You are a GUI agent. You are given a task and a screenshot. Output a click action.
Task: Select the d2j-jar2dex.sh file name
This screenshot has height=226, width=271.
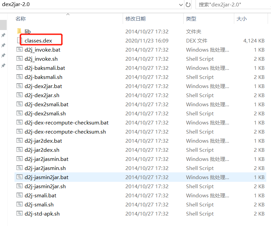click(x=42, y=150)
